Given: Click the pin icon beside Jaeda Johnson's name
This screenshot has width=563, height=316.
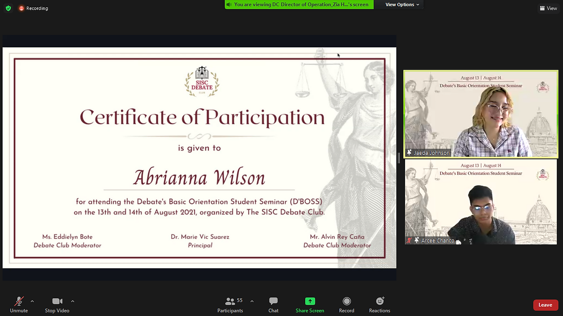Looking at the screenshot, I should tap(409, 153).
